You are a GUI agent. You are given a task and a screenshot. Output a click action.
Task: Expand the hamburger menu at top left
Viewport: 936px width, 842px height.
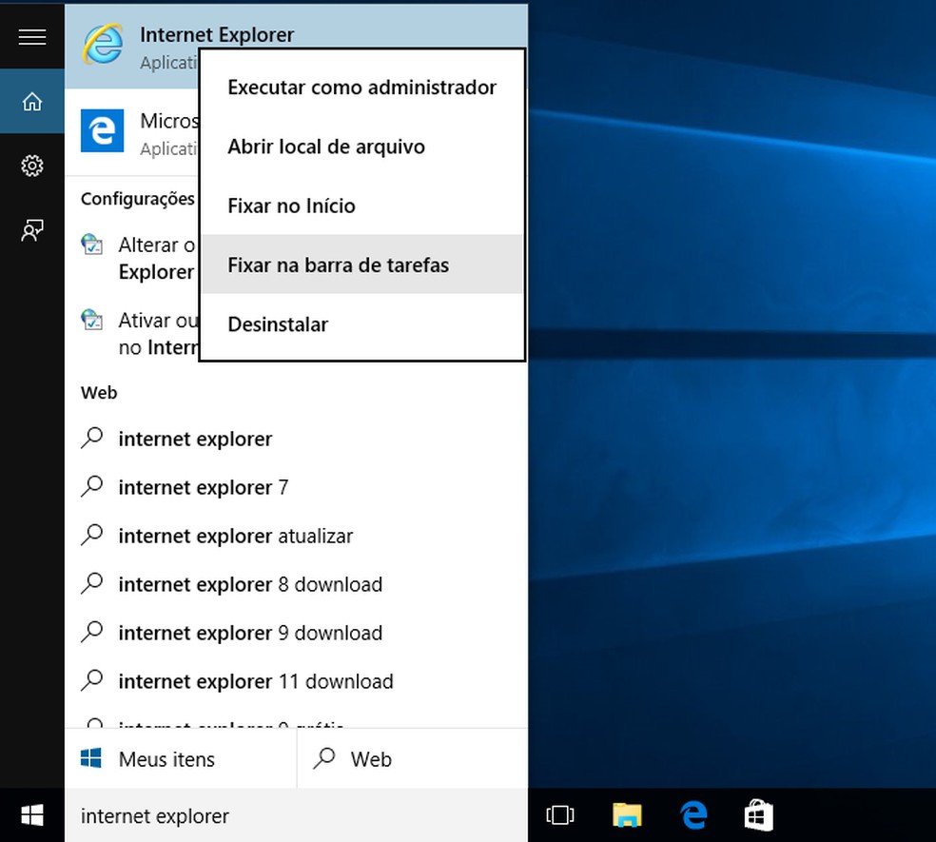click(31, 37)
